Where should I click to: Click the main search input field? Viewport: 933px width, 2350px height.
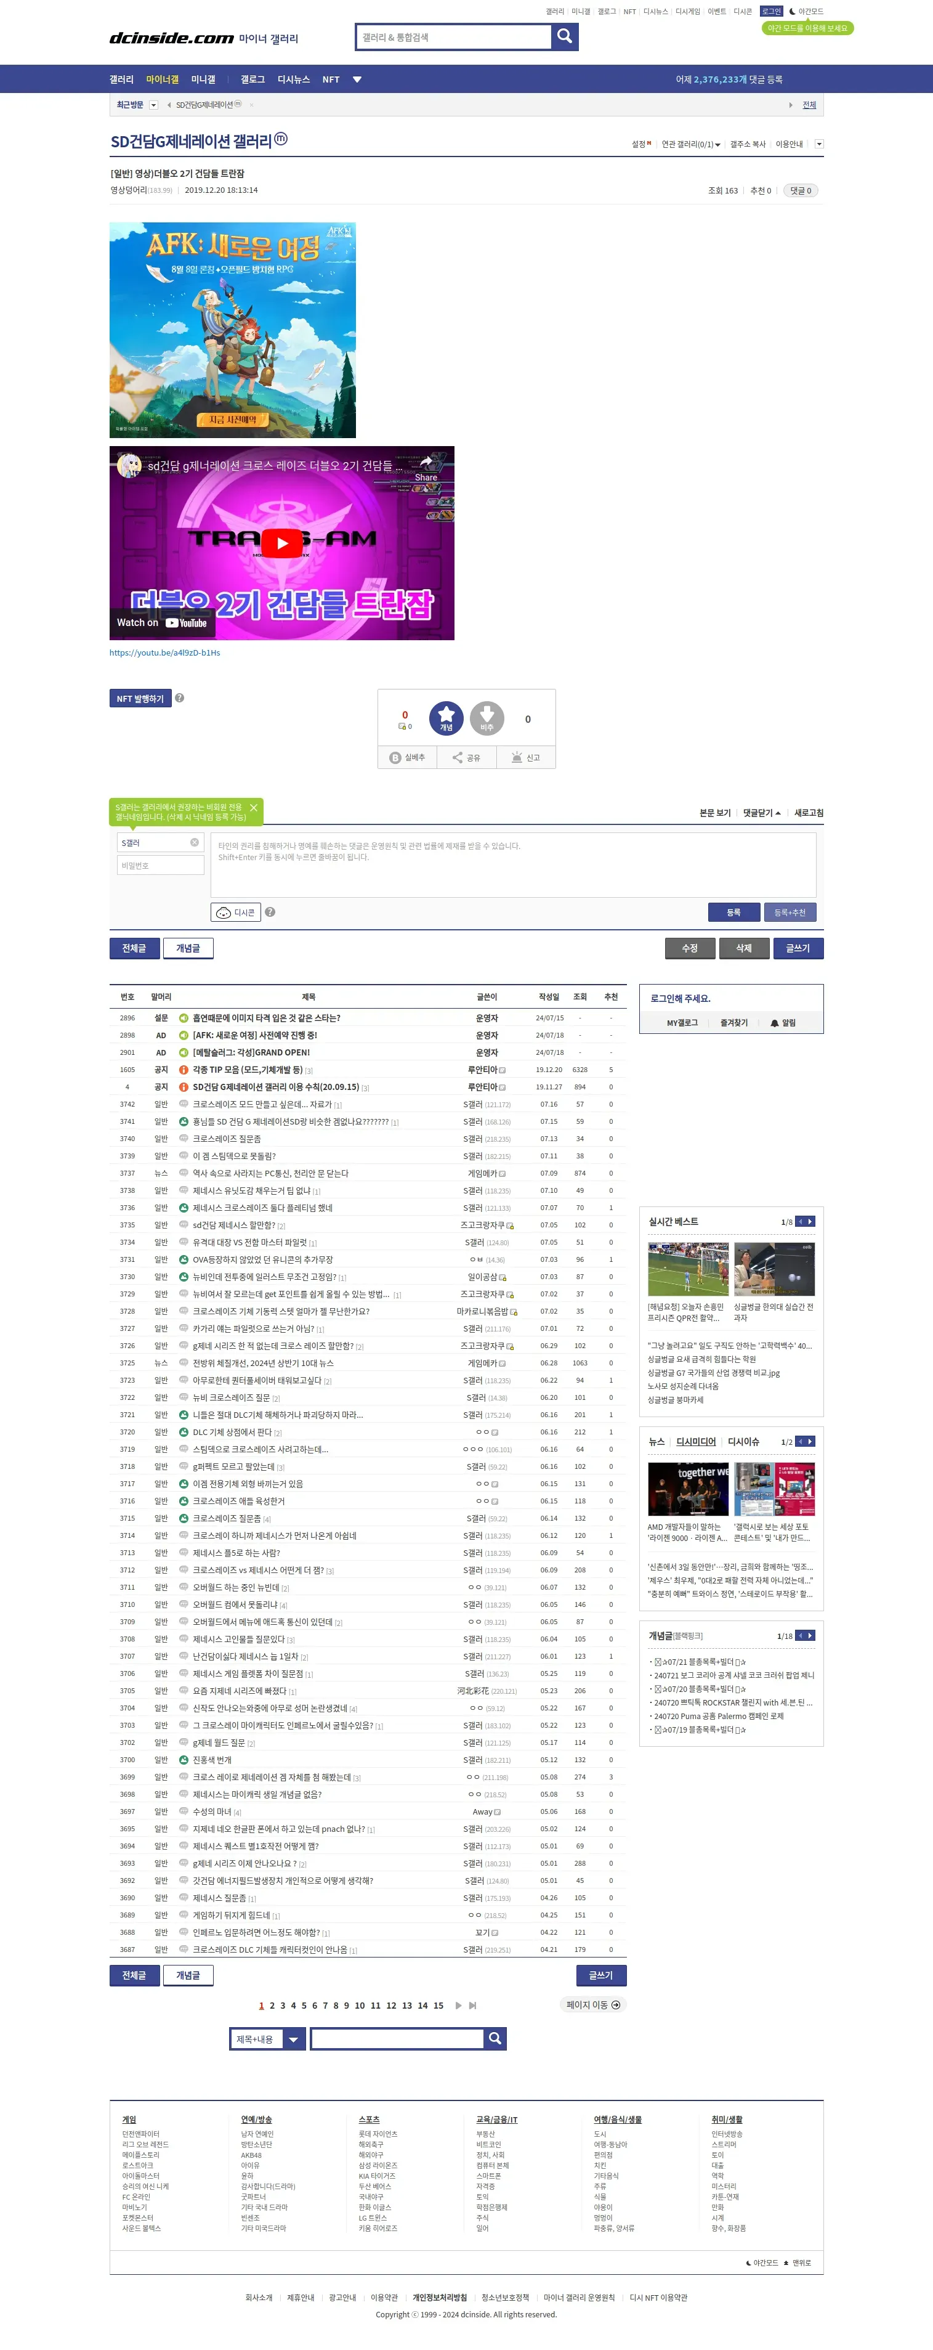[453, 36]
